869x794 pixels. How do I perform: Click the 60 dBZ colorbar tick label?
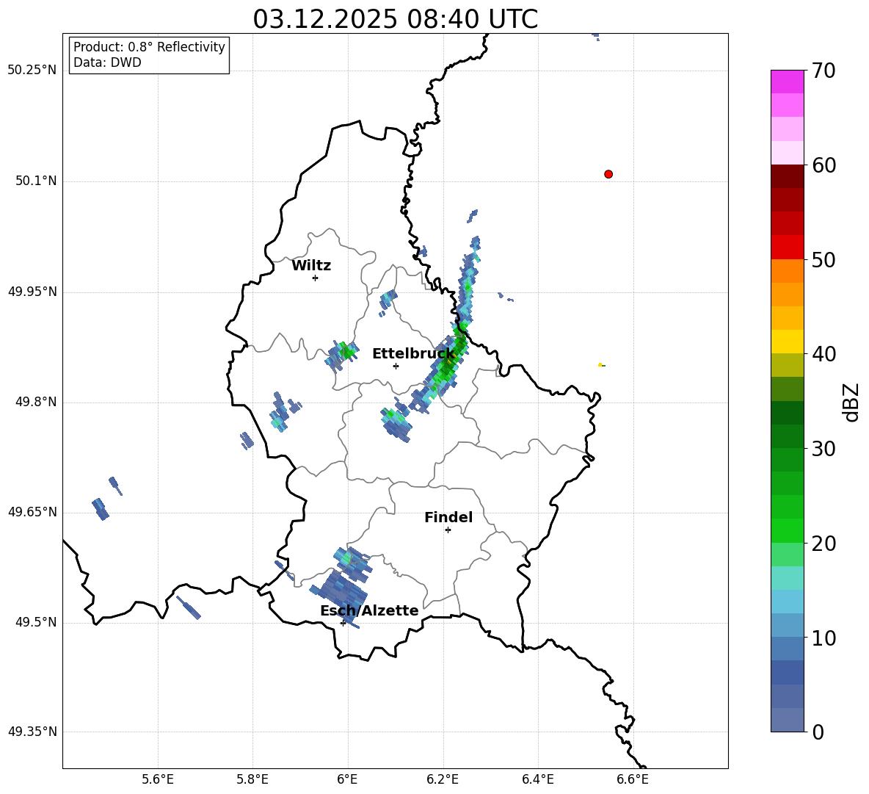pyautogui.click(x=823, y=165)
